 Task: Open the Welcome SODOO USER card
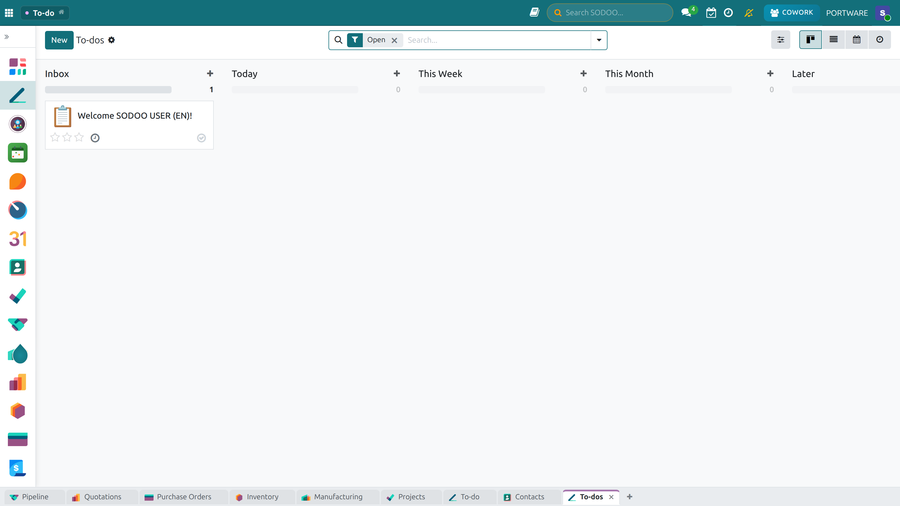click(129, 125)
